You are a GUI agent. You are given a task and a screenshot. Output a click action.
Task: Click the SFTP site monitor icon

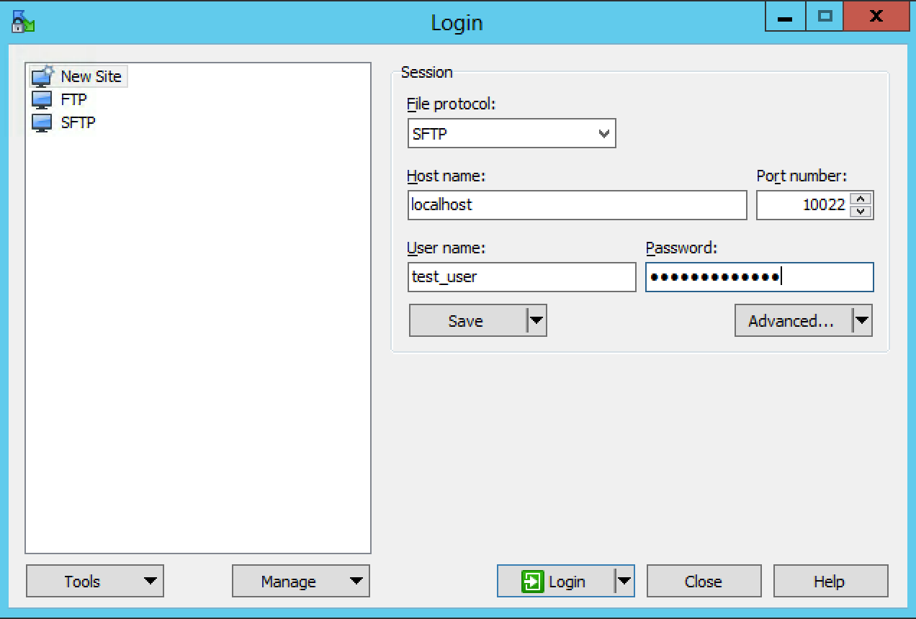pos(42,122)
